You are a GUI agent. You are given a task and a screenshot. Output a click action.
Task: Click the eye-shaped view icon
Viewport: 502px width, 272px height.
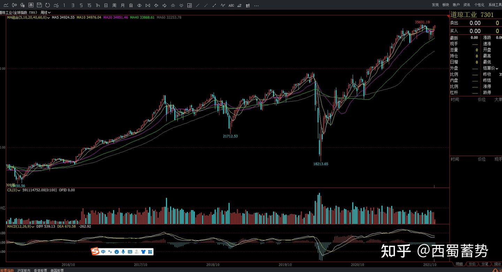(x=139, y=5)
